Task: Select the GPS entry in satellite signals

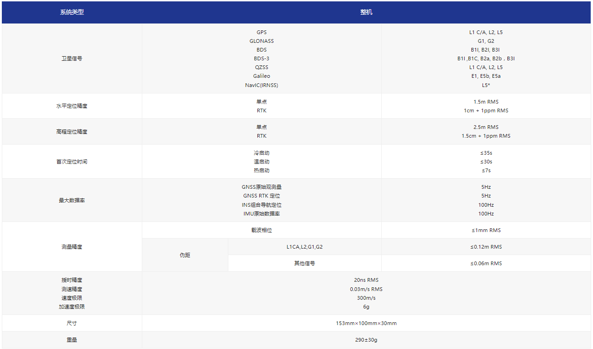Action: click(262, 32)
